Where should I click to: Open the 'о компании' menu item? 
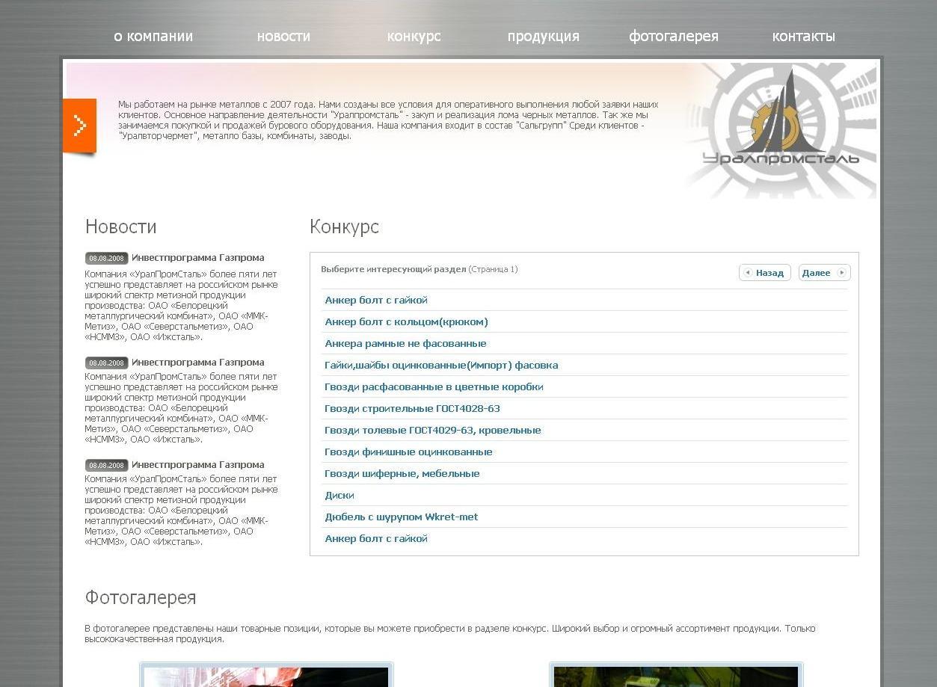click(x=153, y=37)
